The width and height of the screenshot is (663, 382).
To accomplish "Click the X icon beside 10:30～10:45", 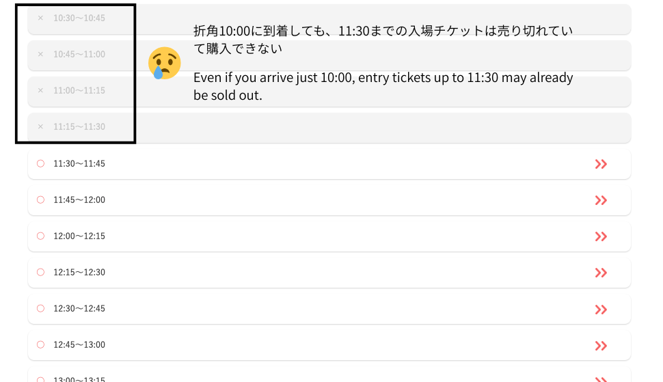I will click(40, 18).
